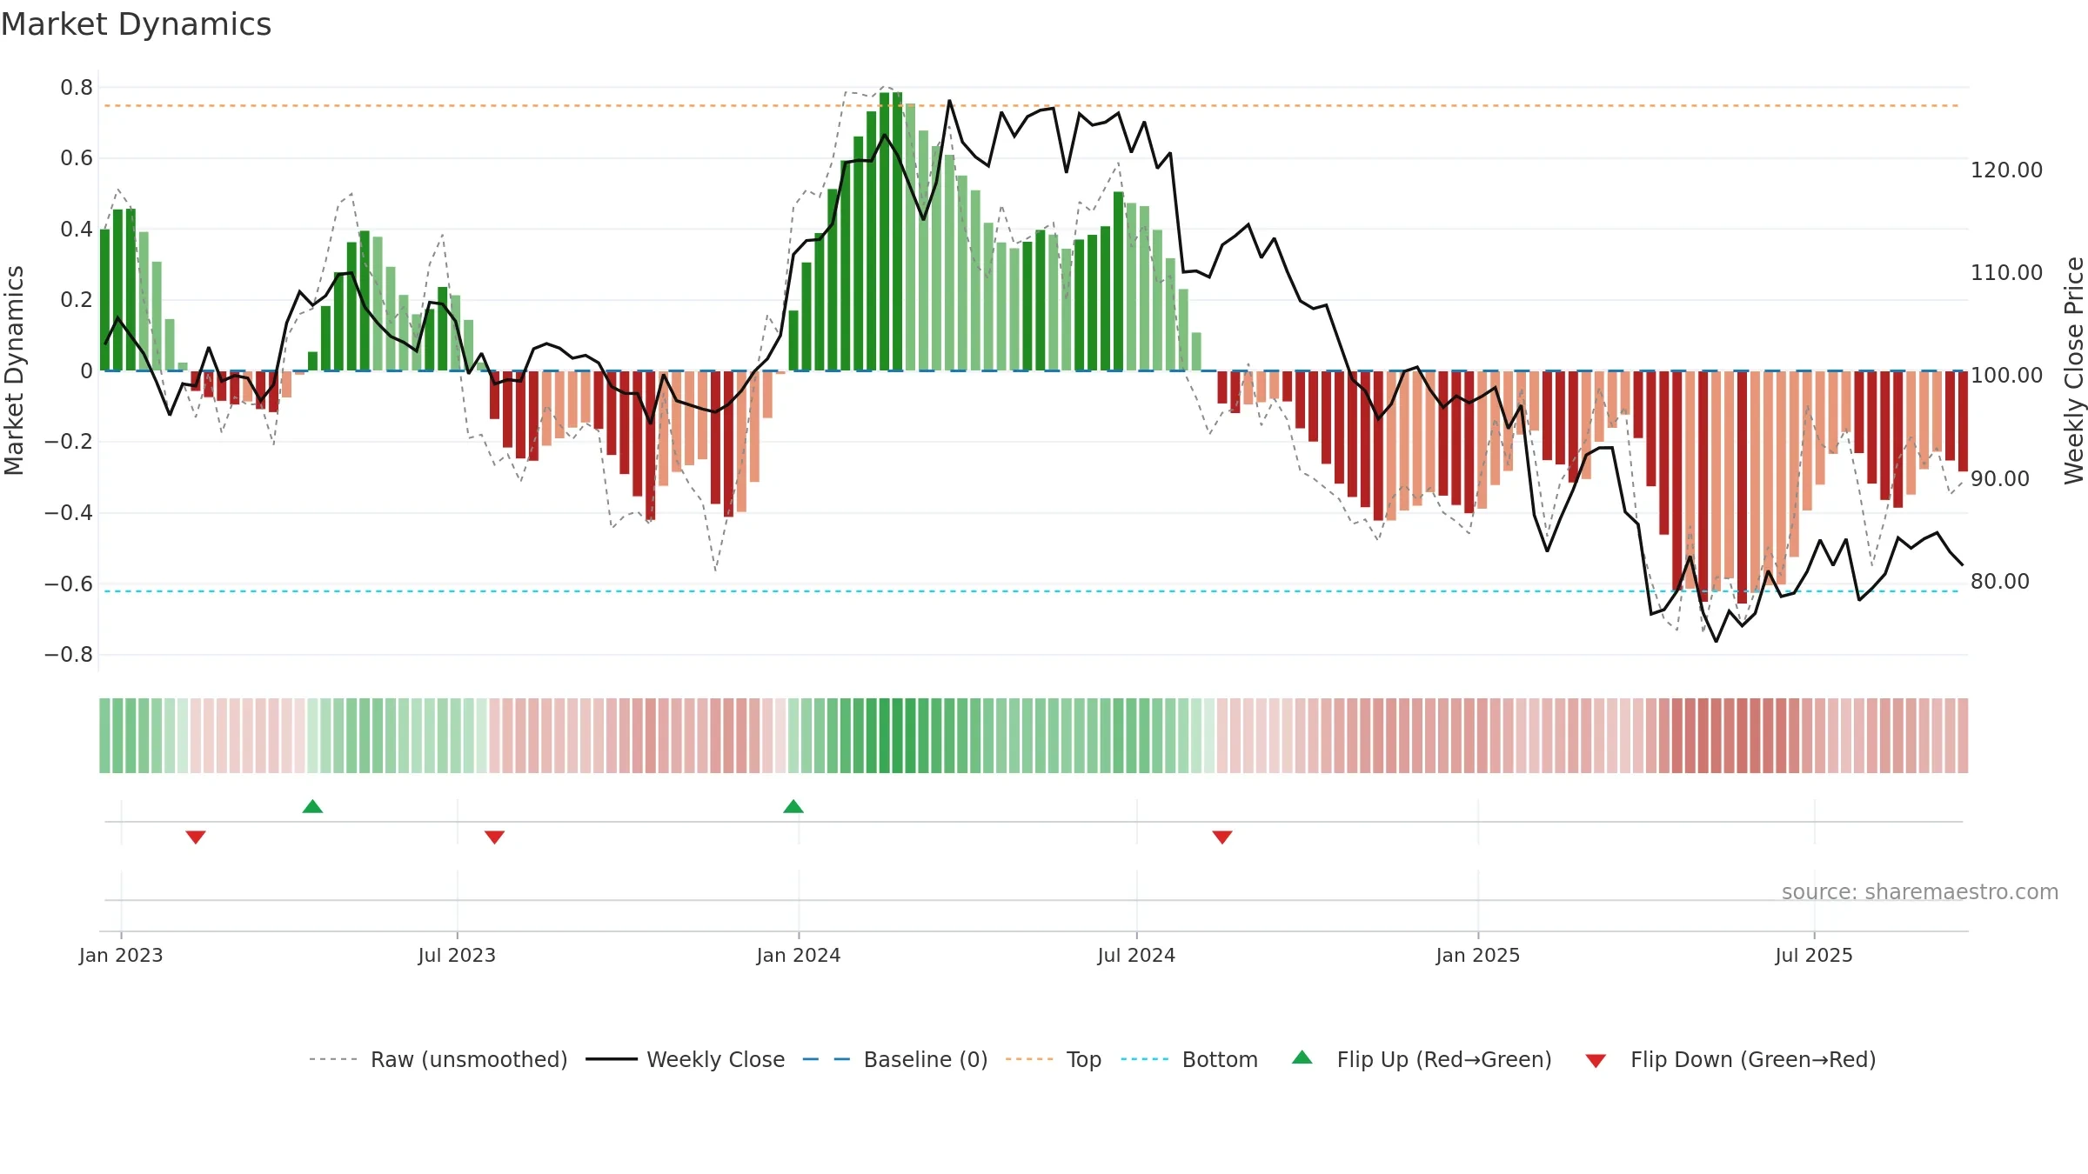Image resolution: width=2088 pixels, height=1174 pixels.
Task: Toggle Flip Down (Green→Red) legend entry
Action: click(1730, 1059)
